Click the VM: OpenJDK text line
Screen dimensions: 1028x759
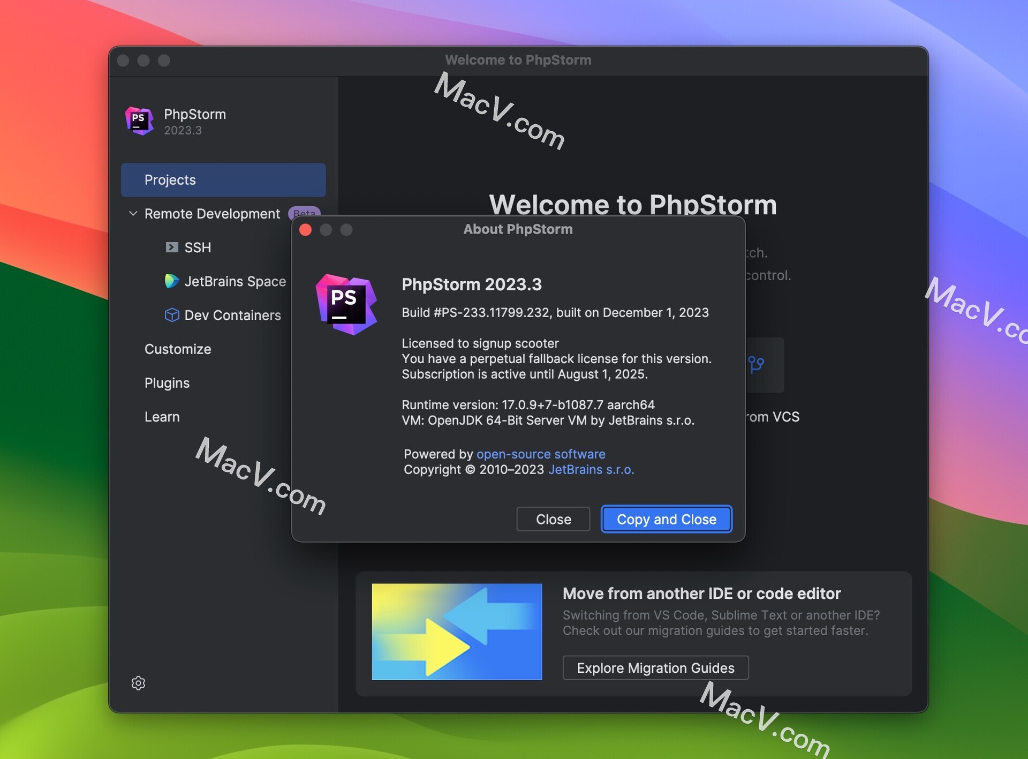click(548, 420)
